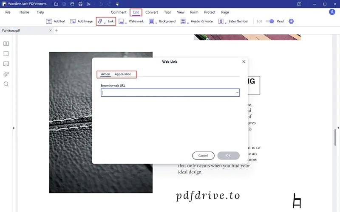Image resolution: width=340 pixels, height=212 pixels.
Task: Open the attachments paperclip panel
Action: tap(6, 74)
